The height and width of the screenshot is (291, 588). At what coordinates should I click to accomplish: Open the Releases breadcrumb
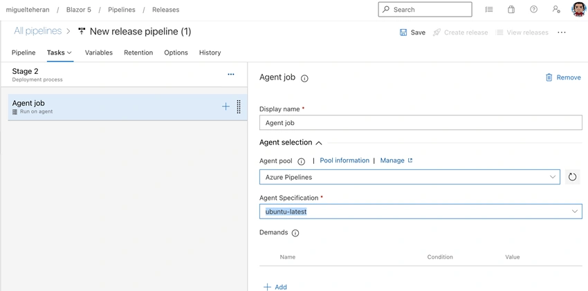click(x=166, y=10)
